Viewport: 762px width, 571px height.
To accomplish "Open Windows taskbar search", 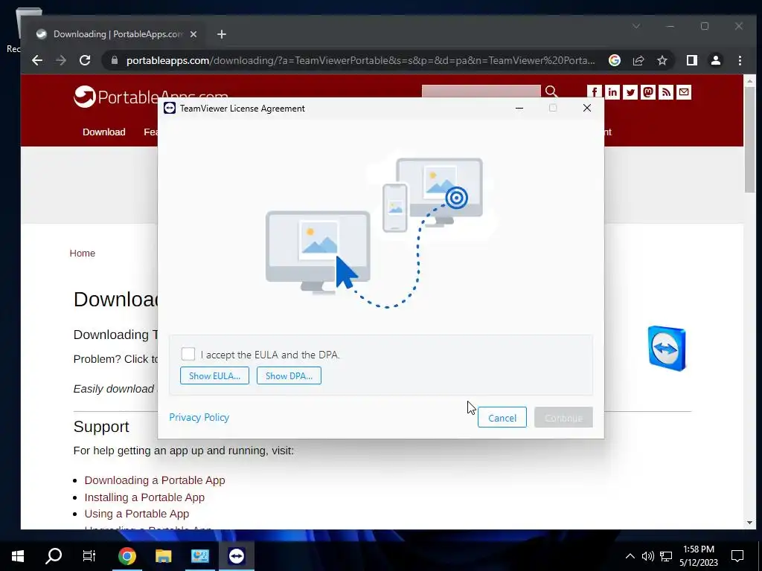I will [x=54, y=556].
